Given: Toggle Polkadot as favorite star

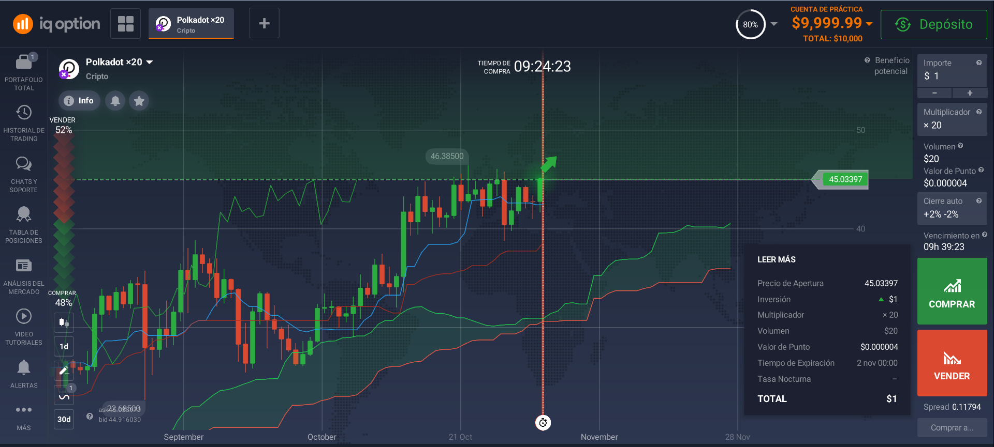Looking at the screenshot, I should click(139, 101).
